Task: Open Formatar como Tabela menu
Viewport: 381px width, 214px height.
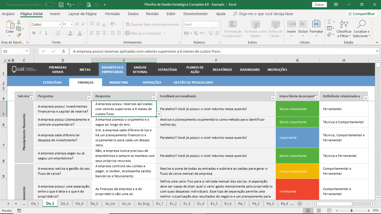Action: tap(256, 29)
